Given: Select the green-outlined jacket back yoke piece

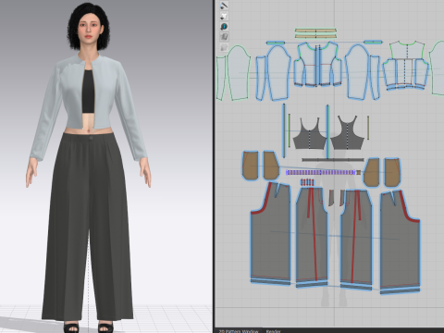Looking at the screenshot, I should (407, 50).
